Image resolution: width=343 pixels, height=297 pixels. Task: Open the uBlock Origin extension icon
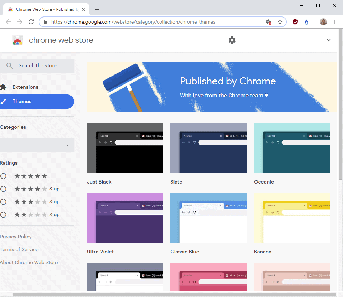point(294,22)
